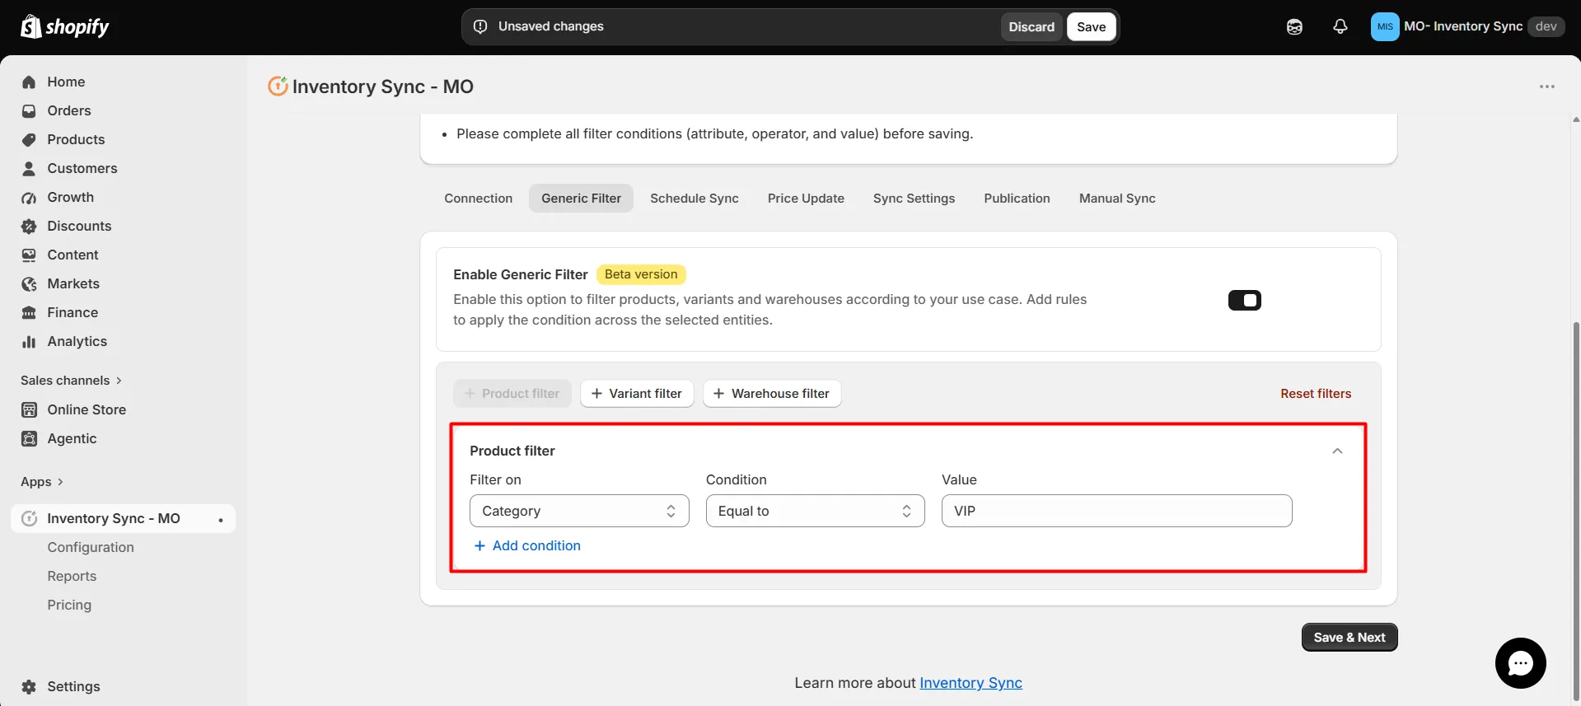Viewport: 1581px width, 706px height.
Task: Open the more actions ellipsis menu
Action: click(1547, 86)
